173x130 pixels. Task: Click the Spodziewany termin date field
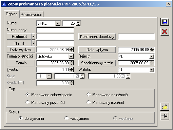[x=134, y=63]
